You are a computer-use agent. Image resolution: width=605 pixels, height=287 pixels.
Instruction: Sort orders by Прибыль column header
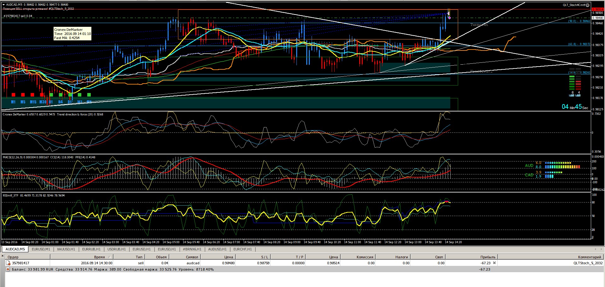tap(471, 257)
